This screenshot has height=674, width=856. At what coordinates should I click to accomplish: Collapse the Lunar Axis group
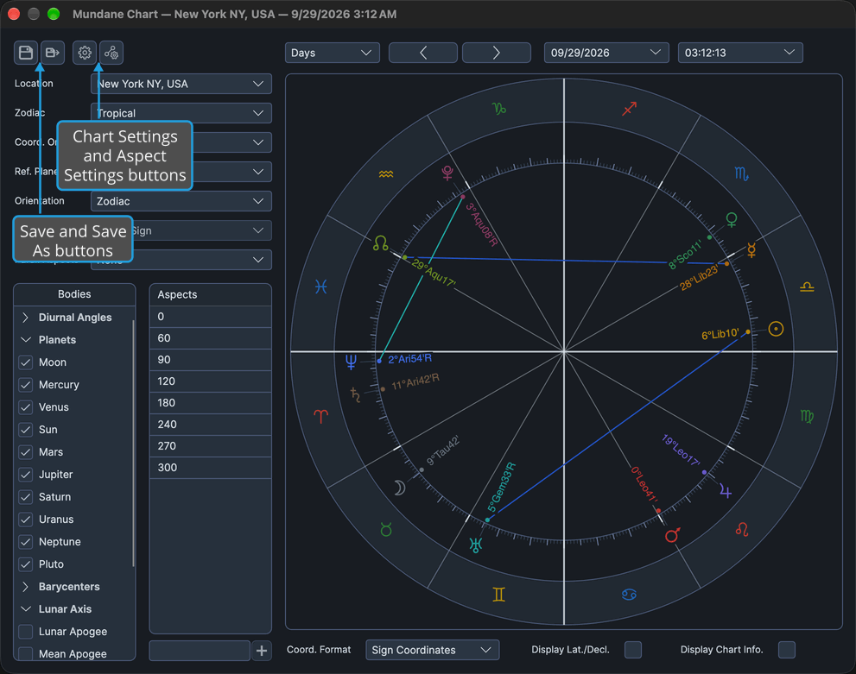pos(25,609)
